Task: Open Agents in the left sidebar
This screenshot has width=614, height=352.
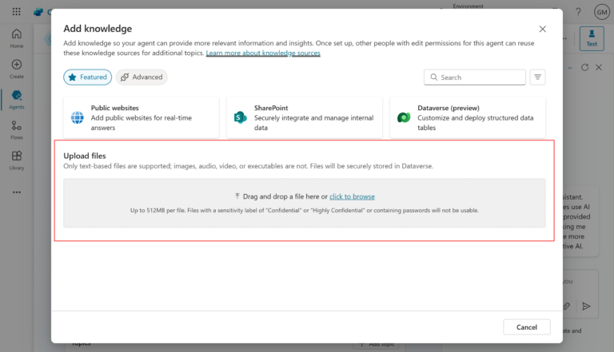Action: pos(17,99)
